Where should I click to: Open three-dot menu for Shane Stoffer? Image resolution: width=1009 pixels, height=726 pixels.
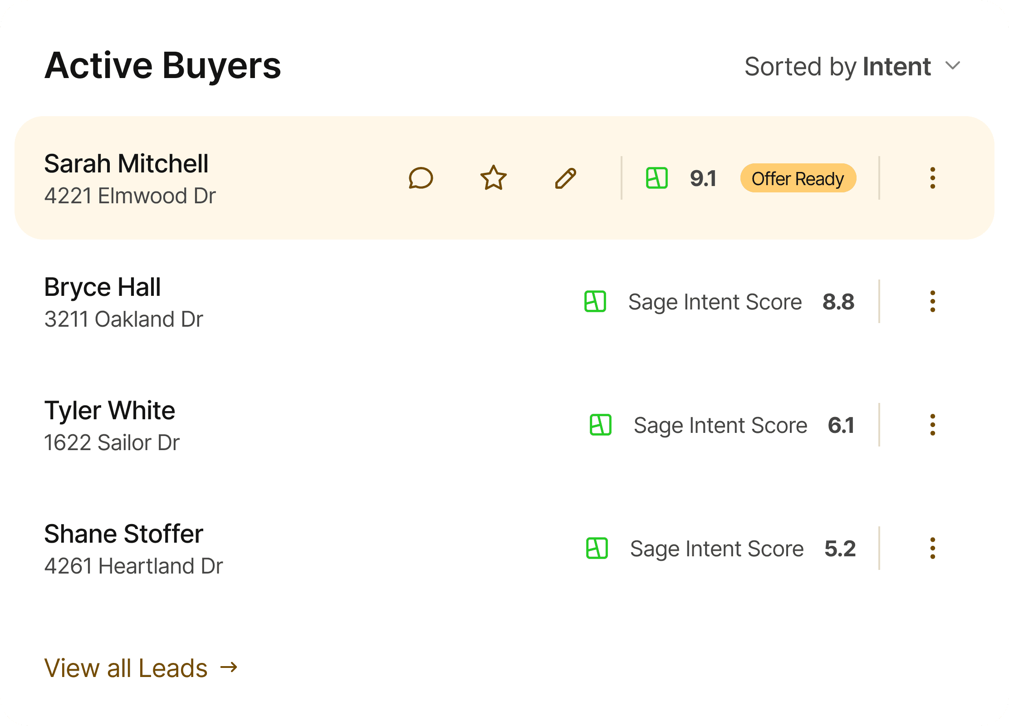pos(932,548)
